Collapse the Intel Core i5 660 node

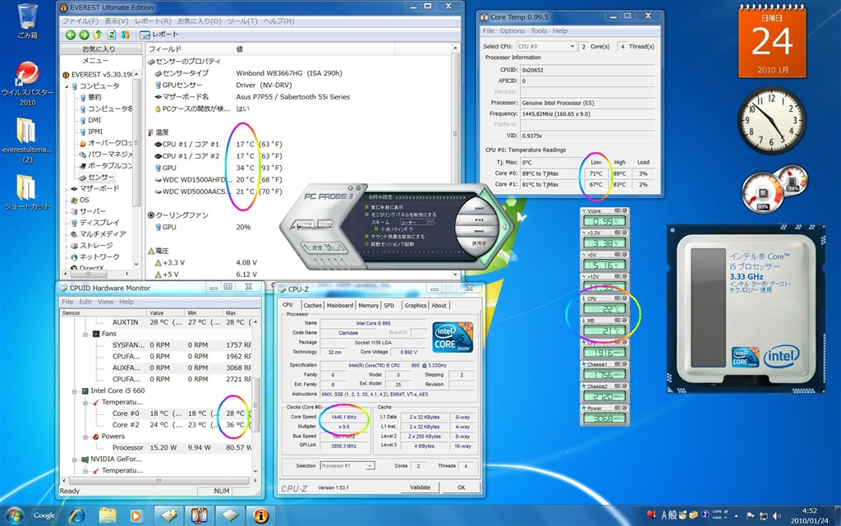click(73, 390)
